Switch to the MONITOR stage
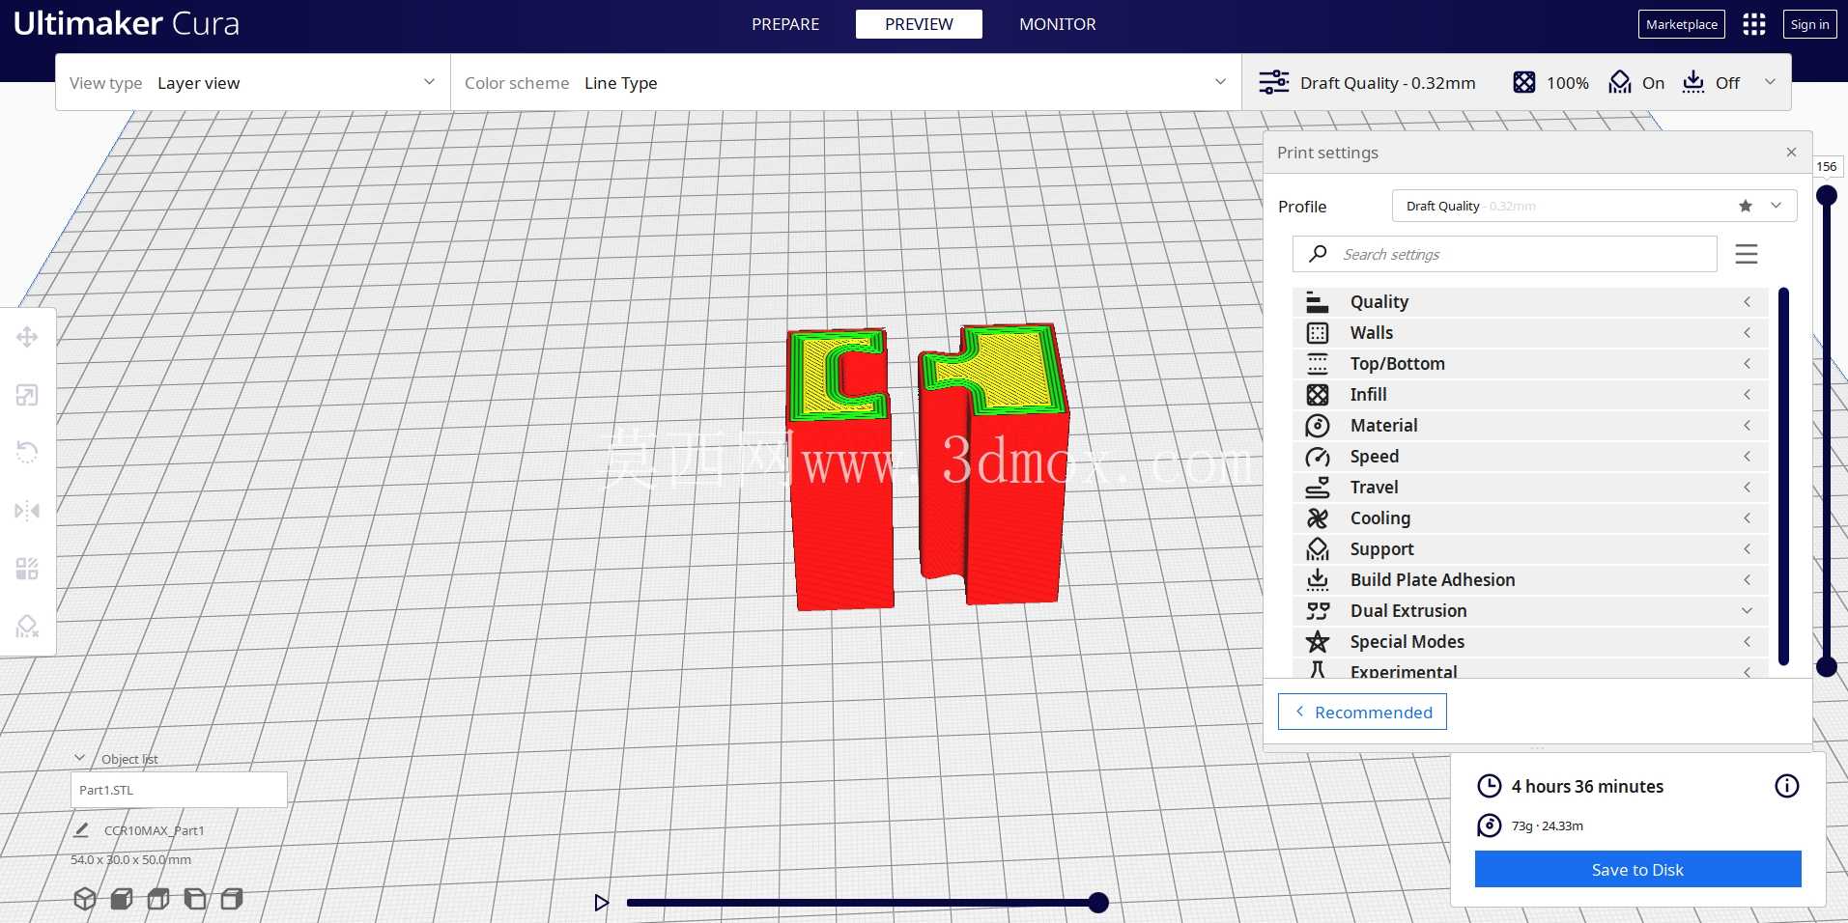1848x923 pixels. point(1058,24)
